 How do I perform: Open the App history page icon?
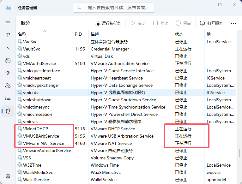[x=8, y=61]
